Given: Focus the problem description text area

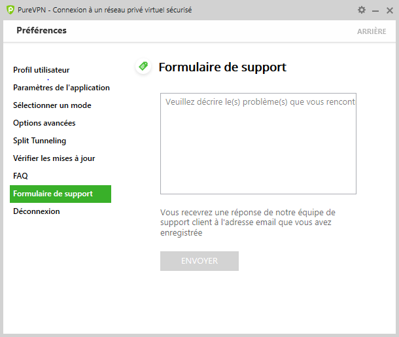Looking at the screenshot, I should click(258, 143).
